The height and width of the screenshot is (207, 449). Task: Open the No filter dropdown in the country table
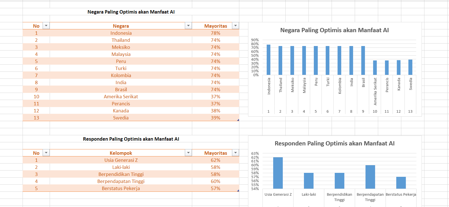point(46,26)
